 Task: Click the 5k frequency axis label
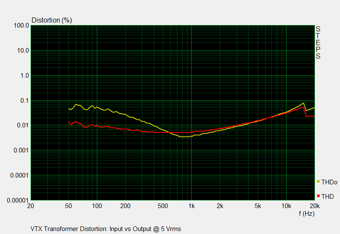pos(258,206)
